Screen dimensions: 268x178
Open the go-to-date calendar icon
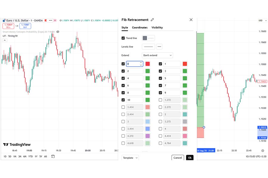click(53, 156)
